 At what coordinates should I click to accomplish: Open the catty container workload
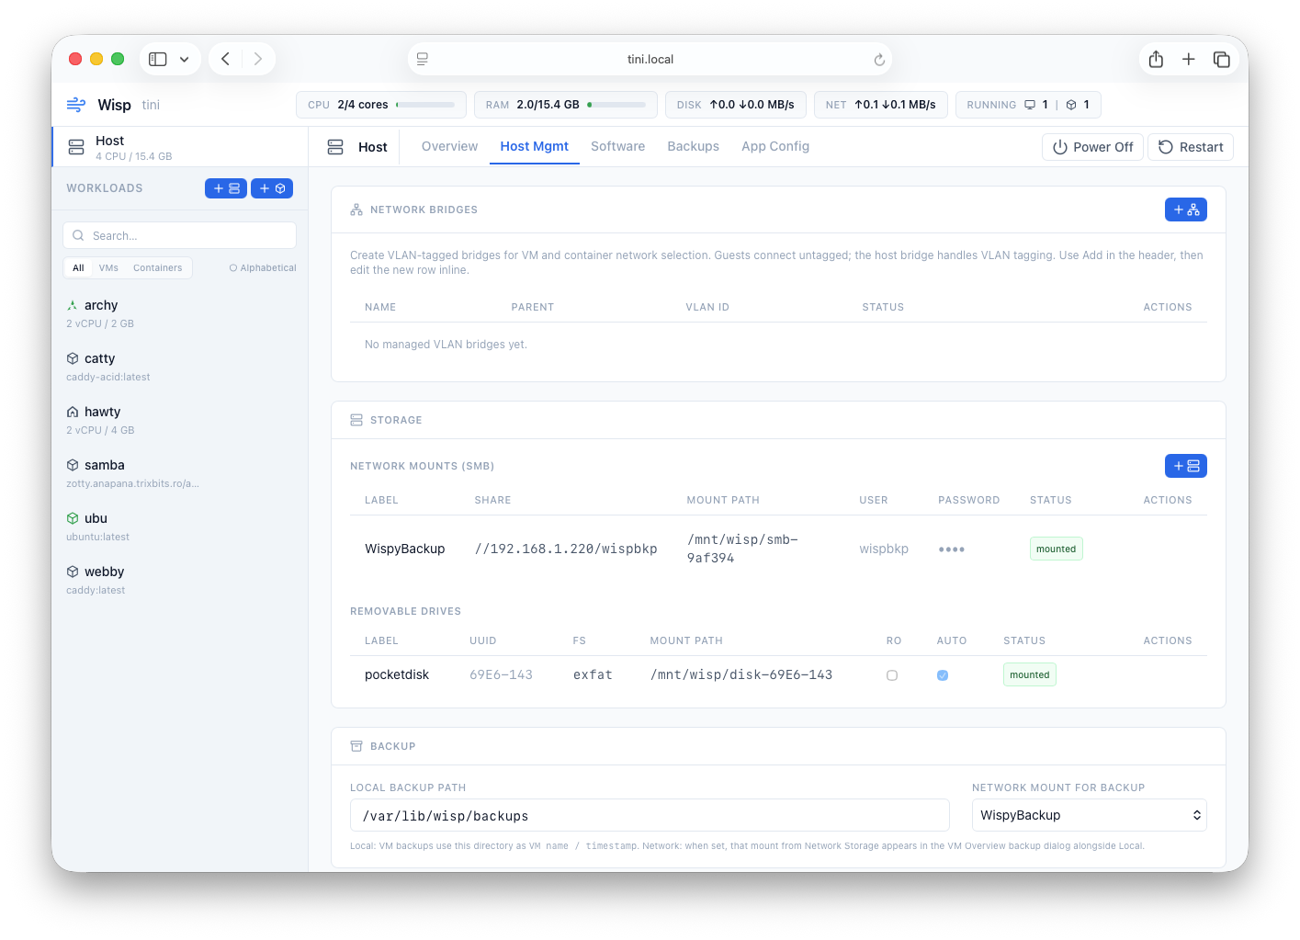point(180,367)
